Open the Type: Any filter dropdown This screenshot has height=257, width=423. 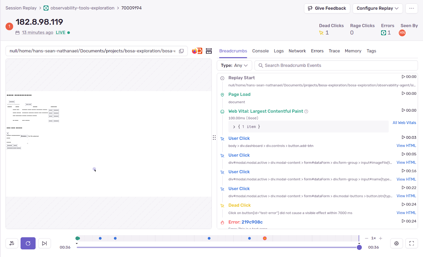(x=234, y=65)
